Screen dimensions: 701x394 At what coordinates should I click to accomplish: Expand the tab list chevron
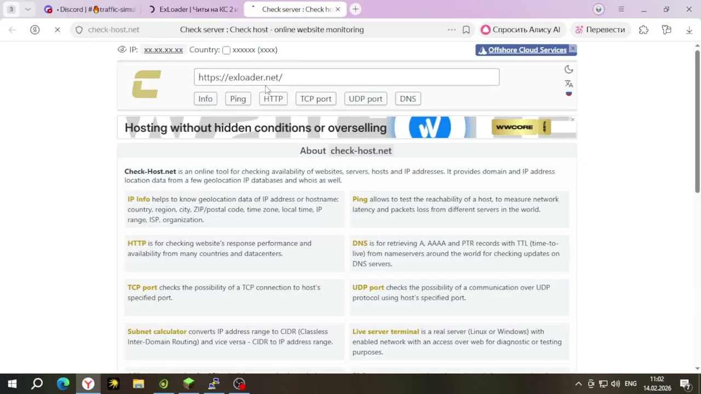(27, 9)
